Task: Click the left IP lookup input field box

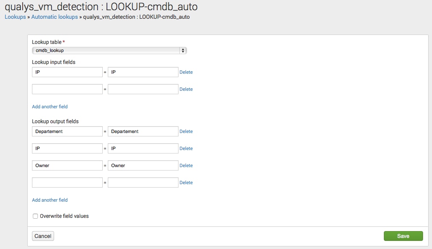Action: tap(67, 72)
